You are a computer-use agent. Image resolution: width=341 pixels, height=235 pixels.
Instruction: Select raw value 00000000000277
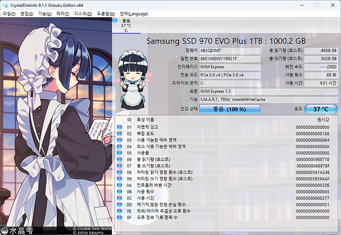click(x=313, y=198)
